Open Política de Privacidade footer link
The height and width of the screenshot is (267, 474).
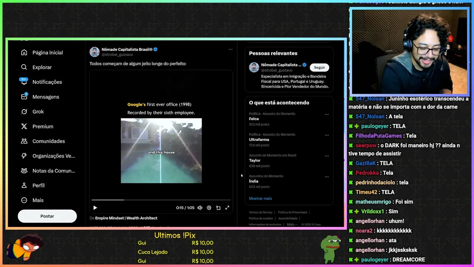tap(293, 212)
